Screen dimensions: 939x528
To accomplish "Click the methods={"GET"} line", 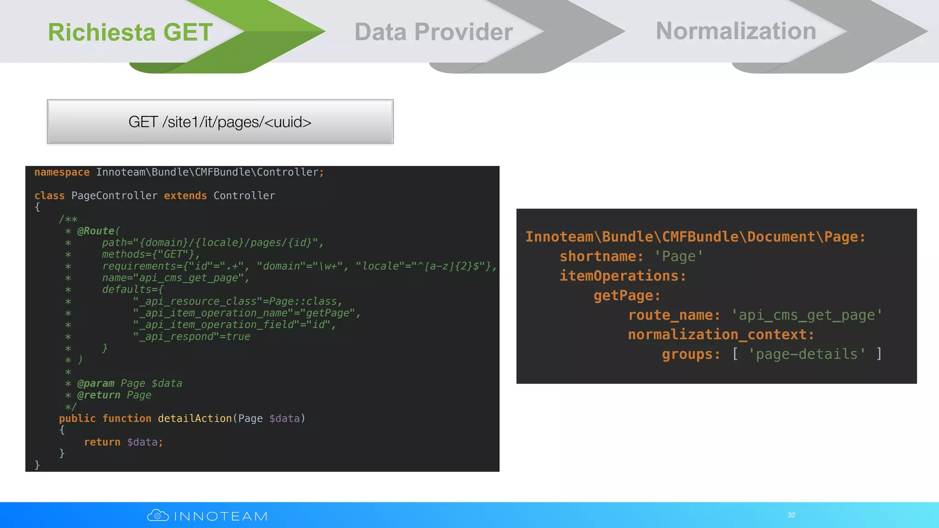I will pyautogui.click(x=151, y=254).
